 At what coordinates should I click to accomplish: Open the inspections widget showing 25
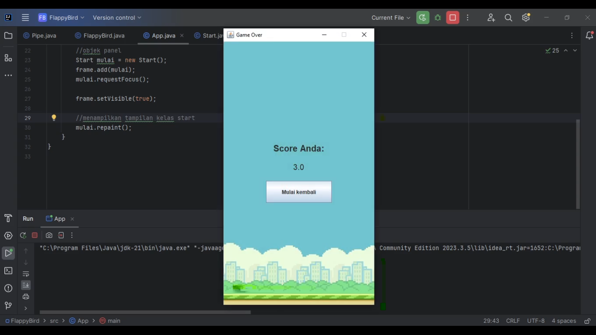pos(552,51)
